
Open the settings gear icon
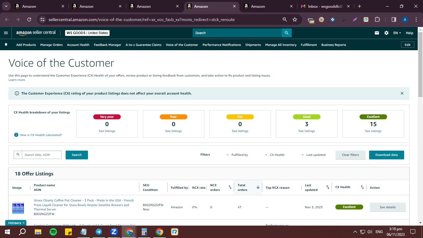click(386, 33)
